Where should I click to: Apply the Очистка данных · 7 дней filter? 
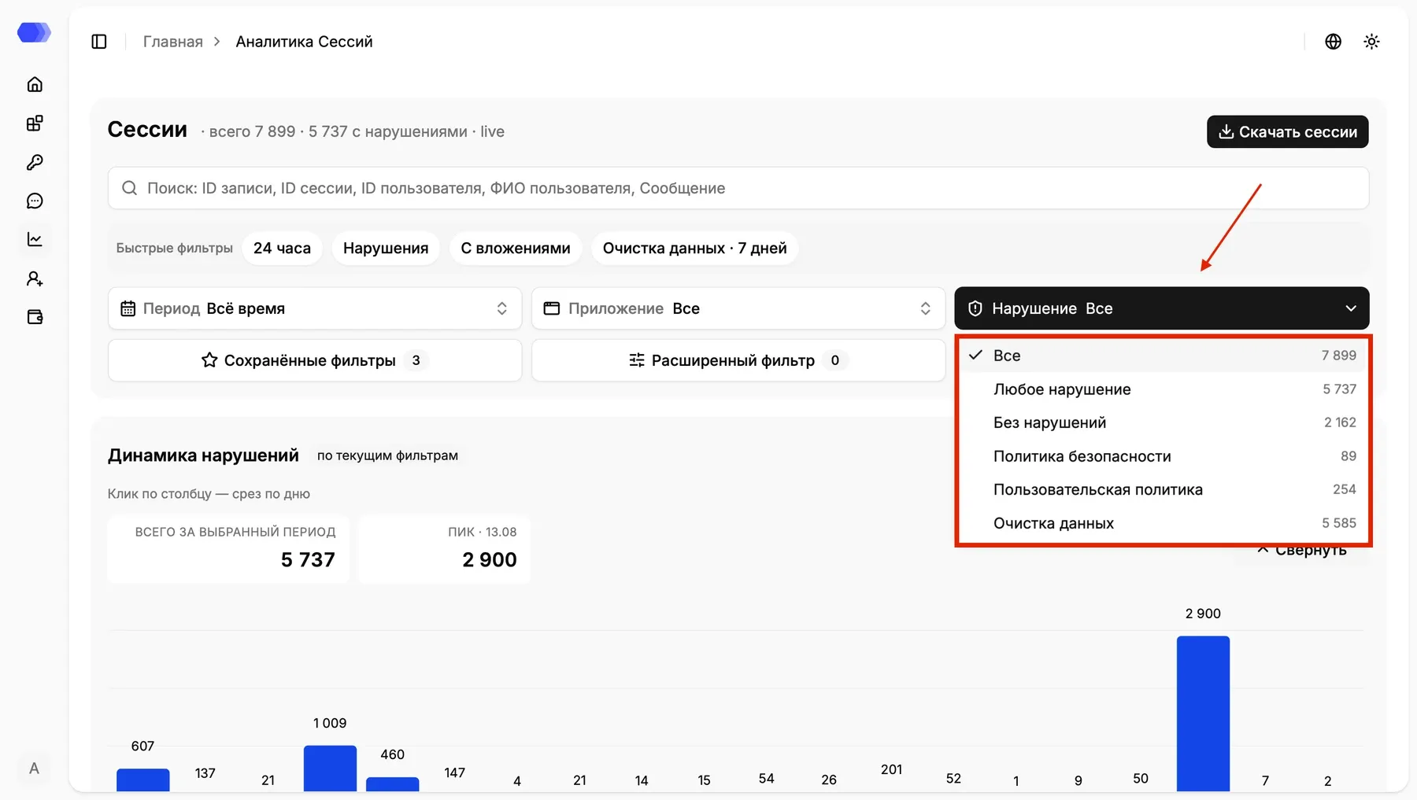pyautogui.click(x=694, y=248)
